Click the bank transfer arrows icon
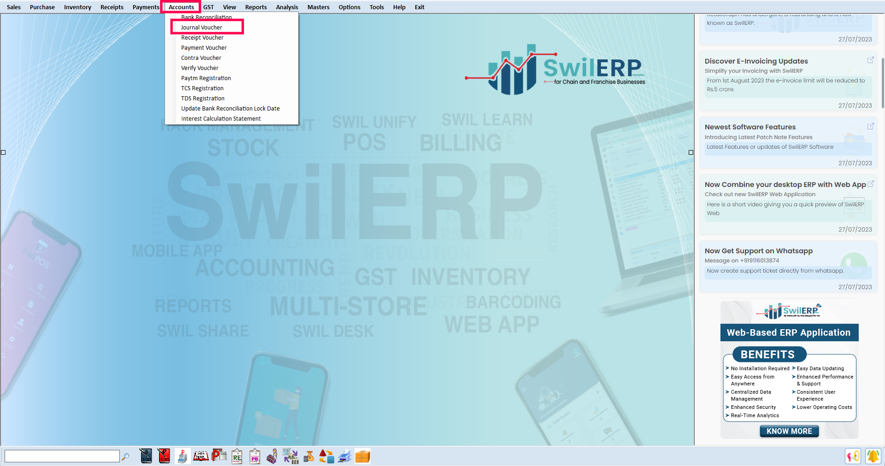This screenshot has width=885, height=466. click(x=290, y=456)
